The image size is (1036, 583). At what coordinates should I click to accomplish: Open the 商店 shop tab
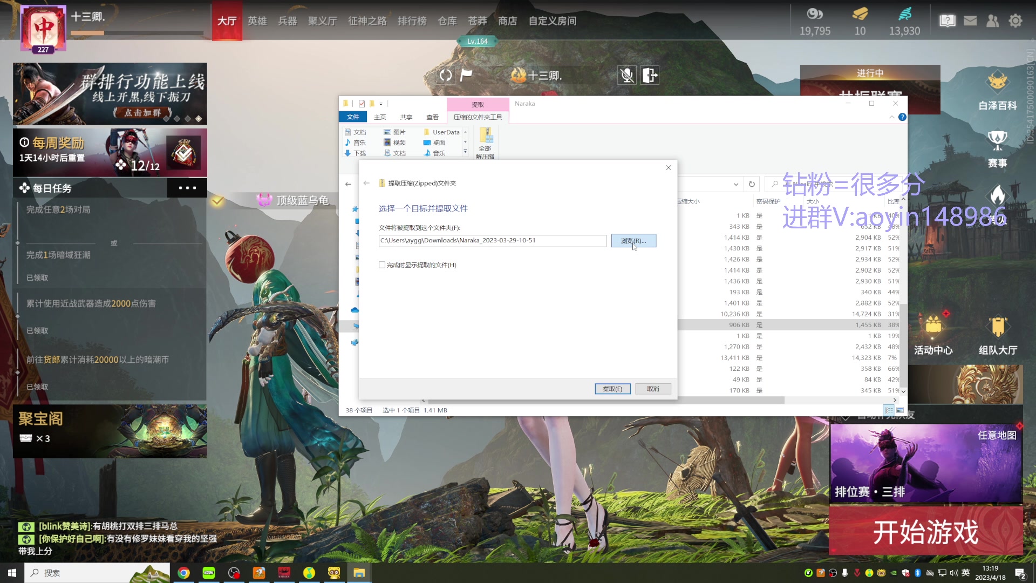(508, 21)
